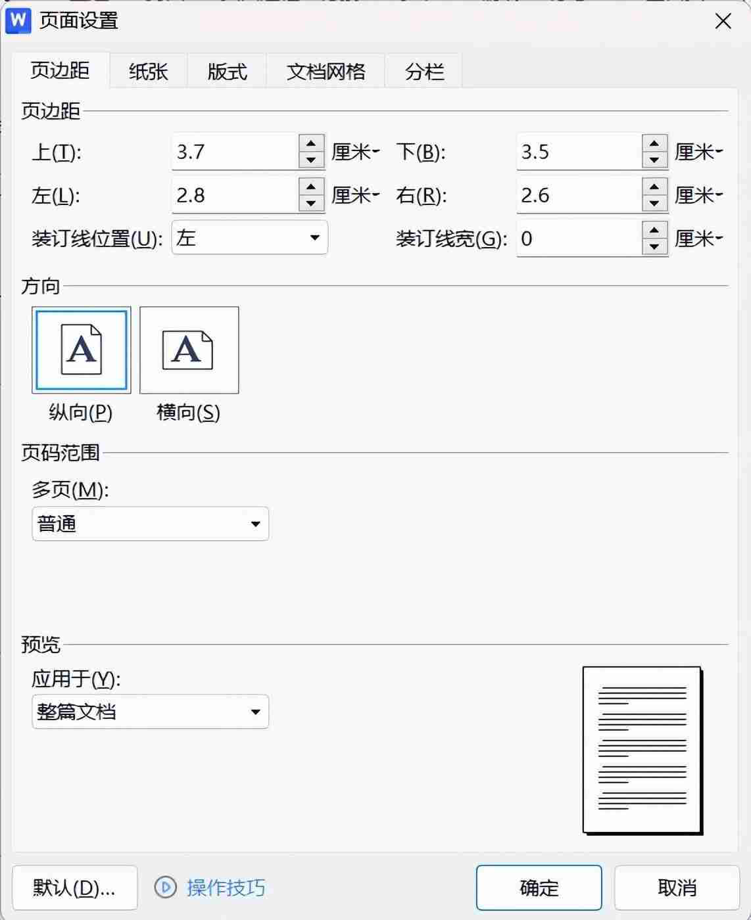Change unit 厘米 for gutter width

(699, 239)
